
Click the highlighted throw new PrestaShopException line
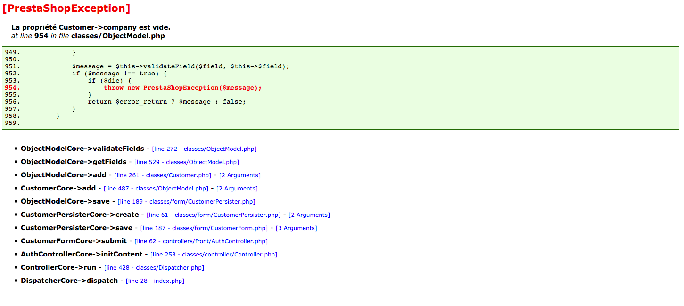[x=182, y=88]
